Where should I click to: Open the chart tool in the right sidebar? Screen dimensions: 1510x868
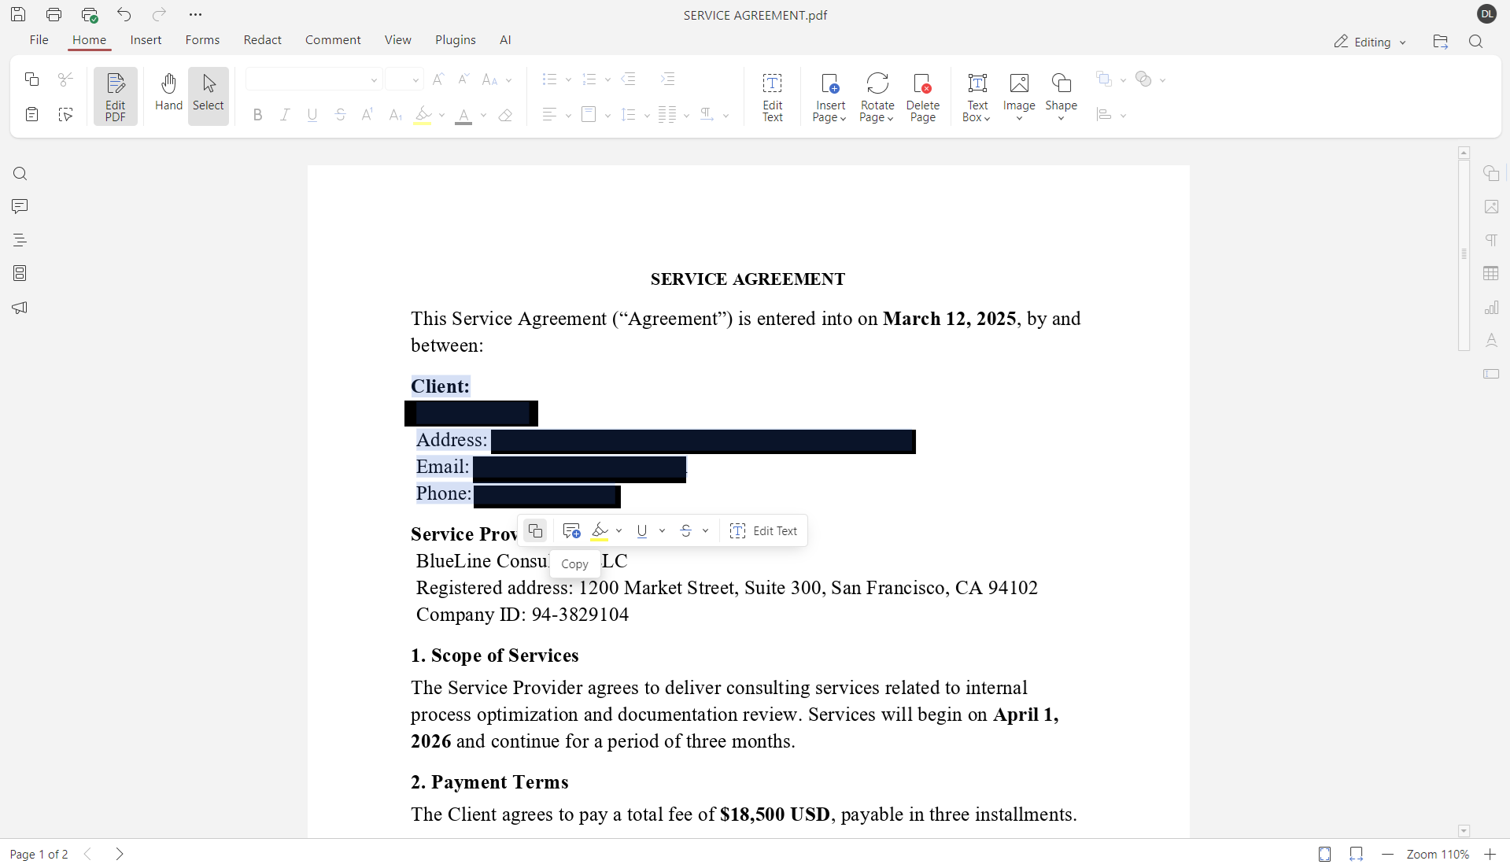click(1492, 307)
